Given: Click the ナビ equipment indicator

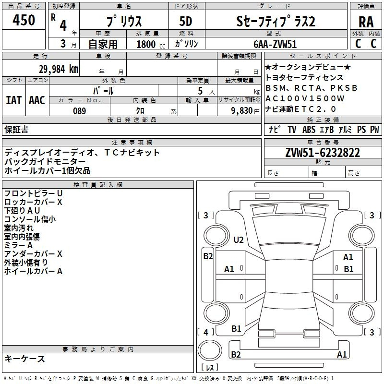Looking at the screenshot, I should (x=275, y=129).
